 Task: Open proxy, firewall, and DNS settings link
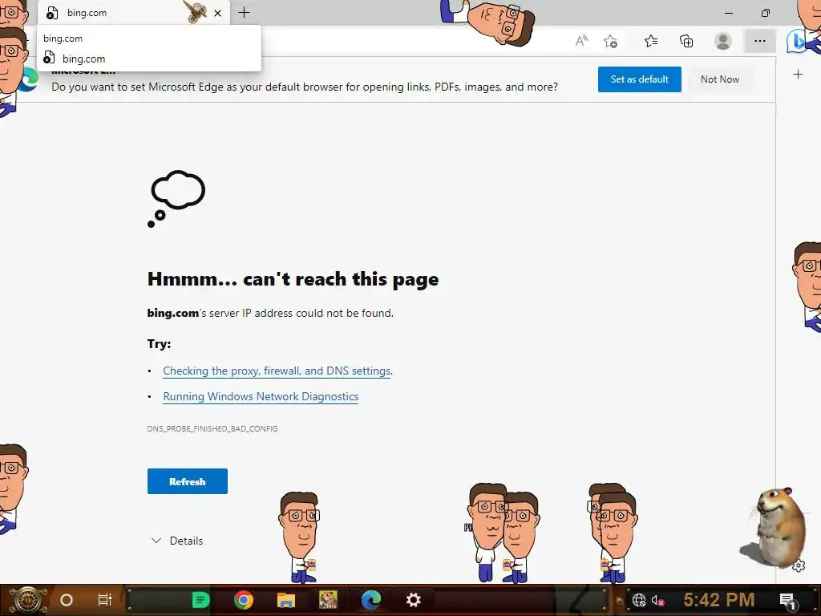(277, 371)
